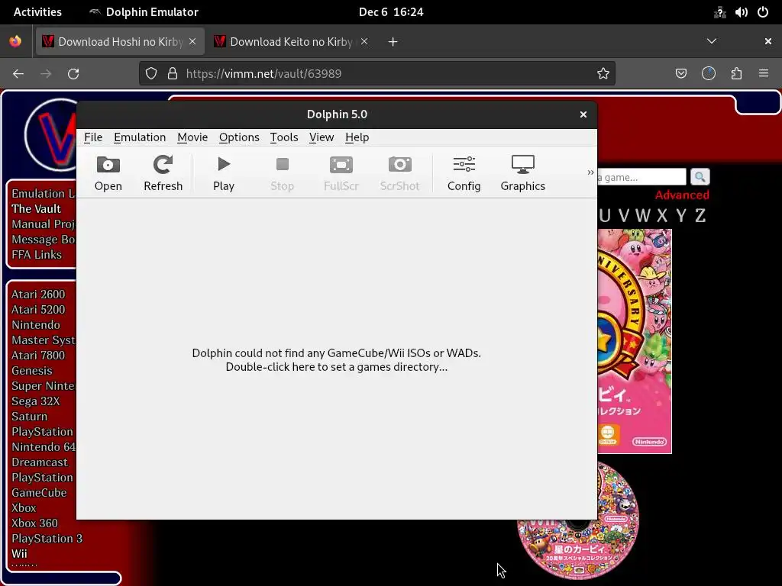The image size is (782, 586).
Task: Open the Tools menu
Action: click(284, 137)
